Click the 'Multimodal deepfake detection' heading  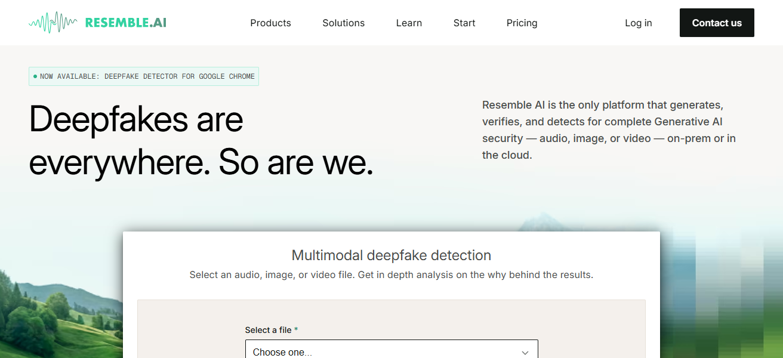(x=391, y=255)
